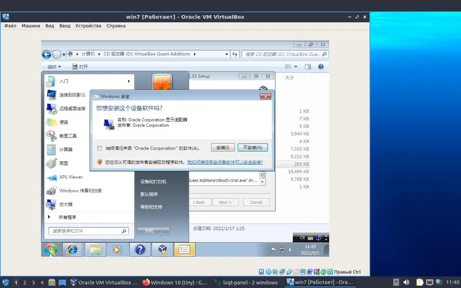Click the 安装(I) install button

pos(223,148)
